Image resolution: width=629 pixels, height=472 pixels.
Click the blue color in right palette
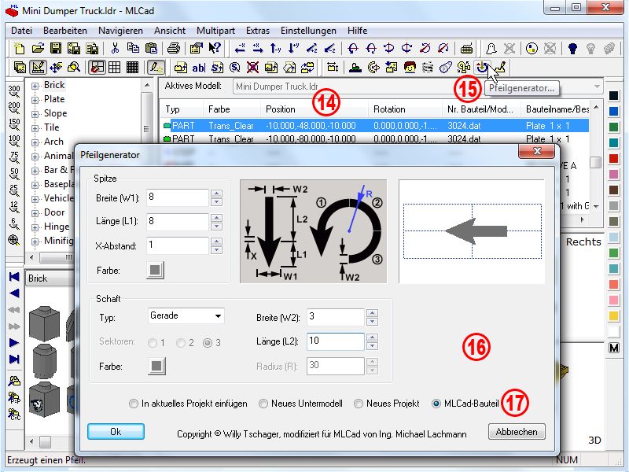click(614, 111)
